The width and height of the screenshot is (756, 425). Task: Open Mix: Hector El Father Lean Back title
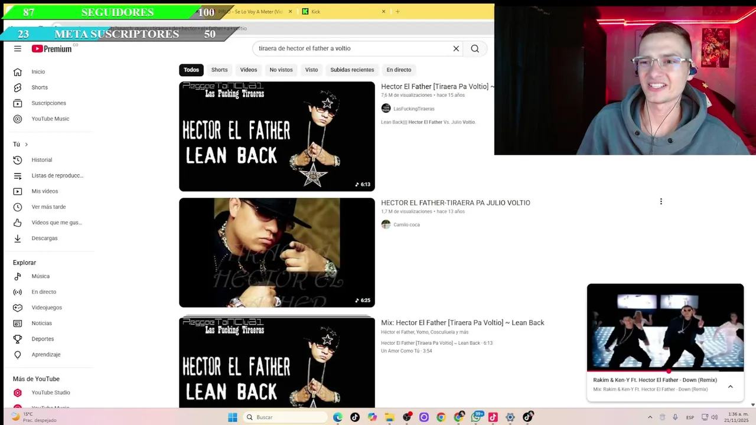[462, 322]
